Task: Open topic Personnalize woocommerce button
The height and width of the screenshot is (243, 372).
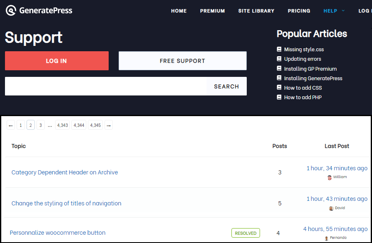Action: (x=57, y=233)
